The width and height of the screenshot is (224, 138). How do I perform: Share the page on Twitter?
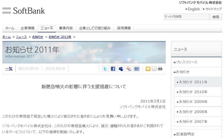pyautogui.click(x=105, y=69)
